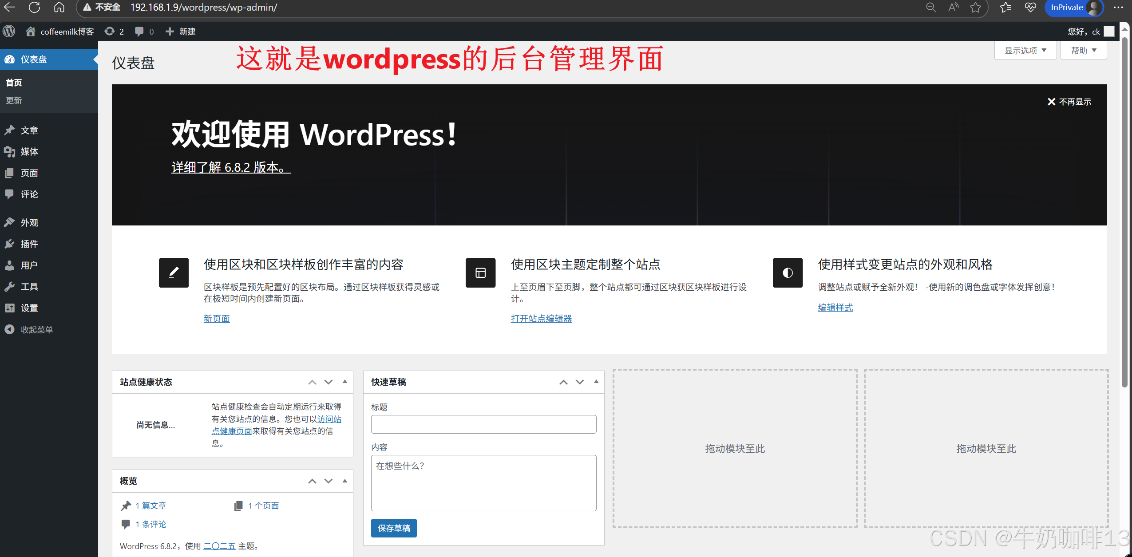Viewport: 1132px width, 557px height.
Task: Click the 在想些什么 content textarea
Action: click(x=483, y=483)
